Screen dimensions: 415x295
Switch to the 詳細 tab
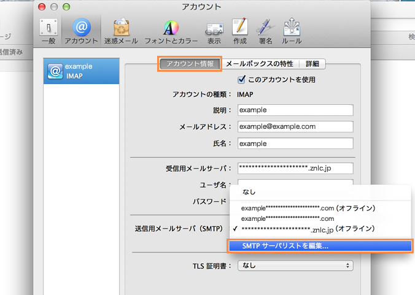pos(312,64)
